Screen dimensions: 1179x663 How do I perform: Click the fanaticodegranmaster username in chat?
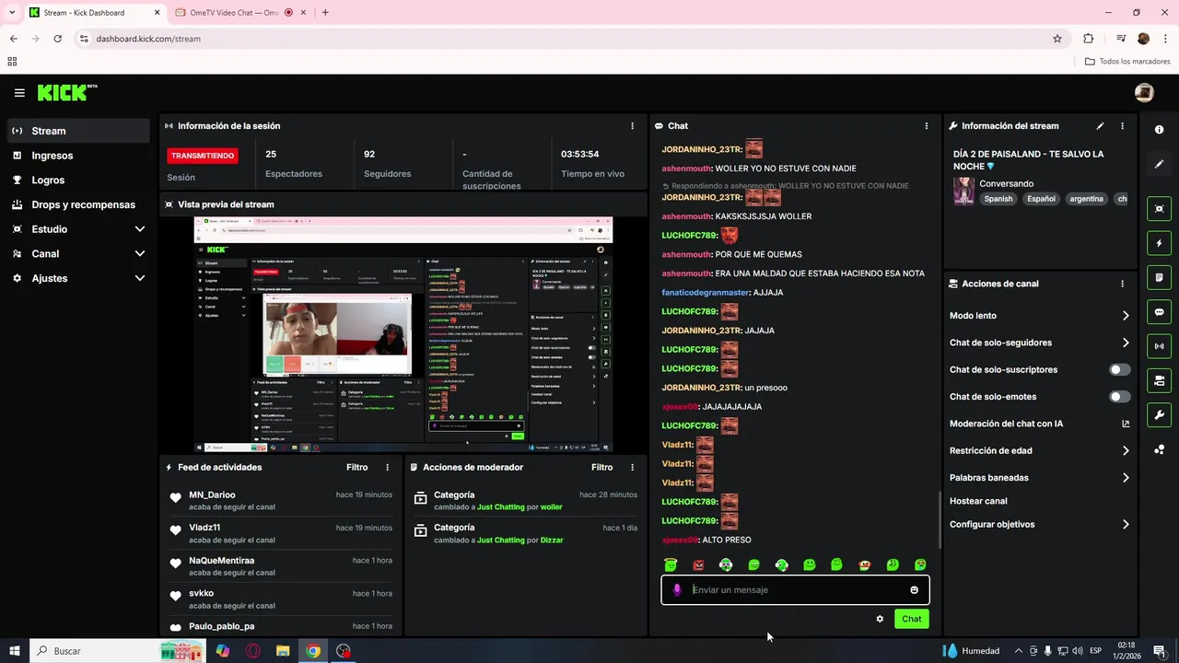pos(706,293)
